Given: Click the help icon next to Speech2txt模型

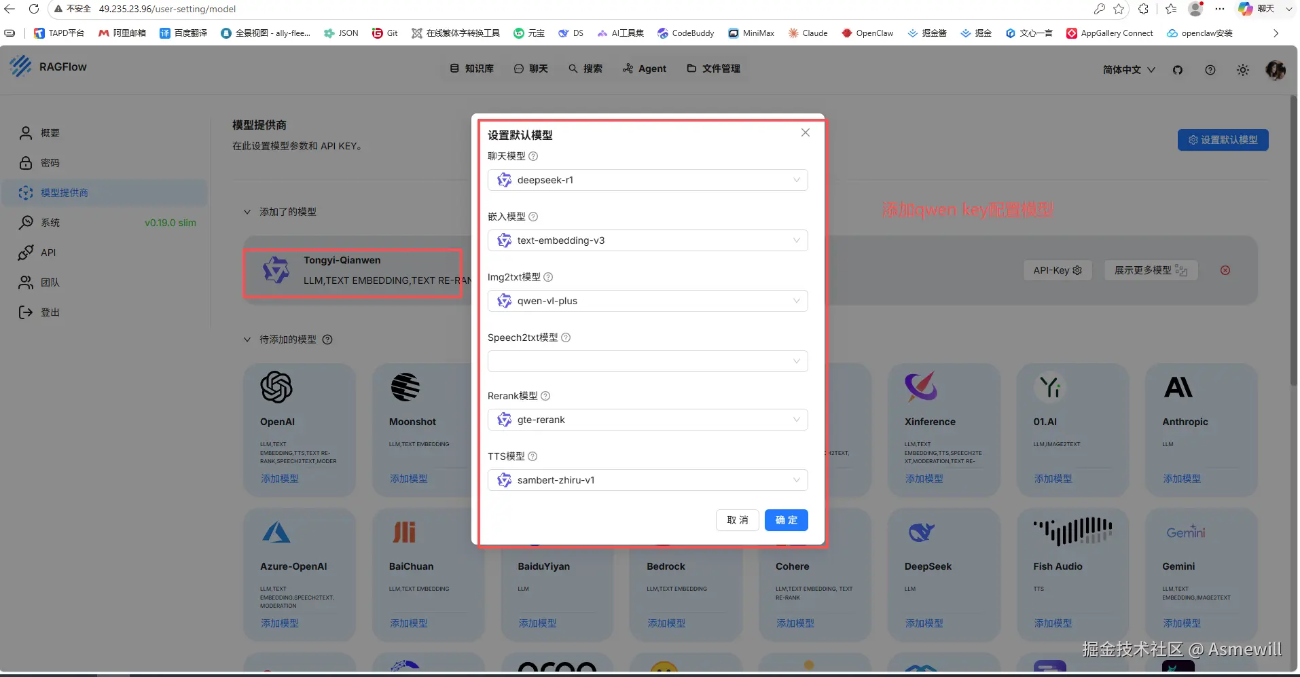Looking at the screenshot, I should [x=566, y=337].
